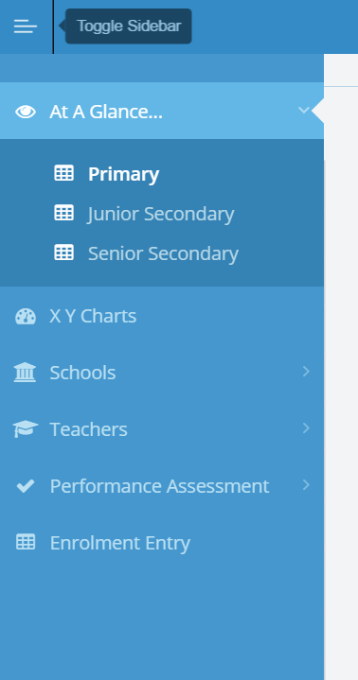Click the table icon next to Senior Secondary
The height and width of the screenshot is (680, 358).
pyautogui.click(x=63, y=252)
